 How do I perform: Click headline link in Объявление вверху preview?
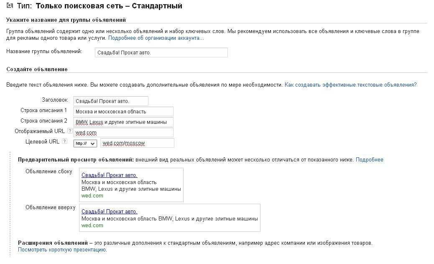tap(109, 211)
